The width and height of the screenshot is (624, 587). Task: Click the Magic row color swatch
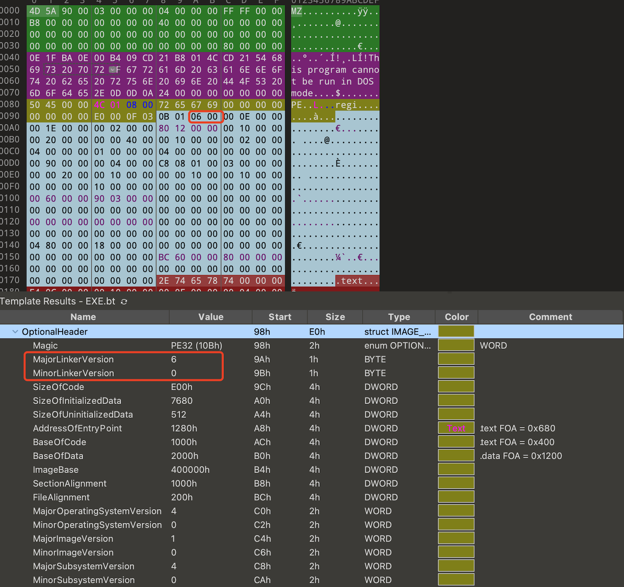tap(456, 346)
